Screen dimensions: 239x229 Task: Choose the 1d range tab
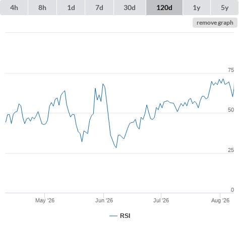coord(71,8)
